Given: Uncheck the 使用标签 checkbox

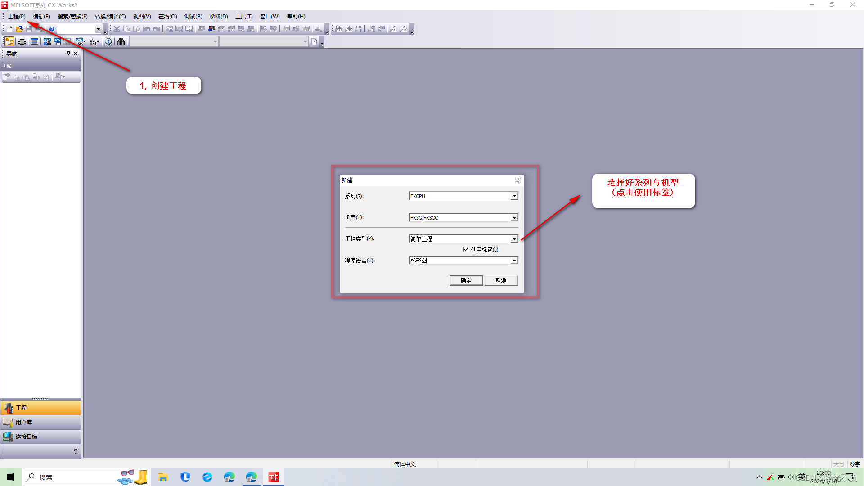Looking at the screenshot, I should tap(466, 249).
